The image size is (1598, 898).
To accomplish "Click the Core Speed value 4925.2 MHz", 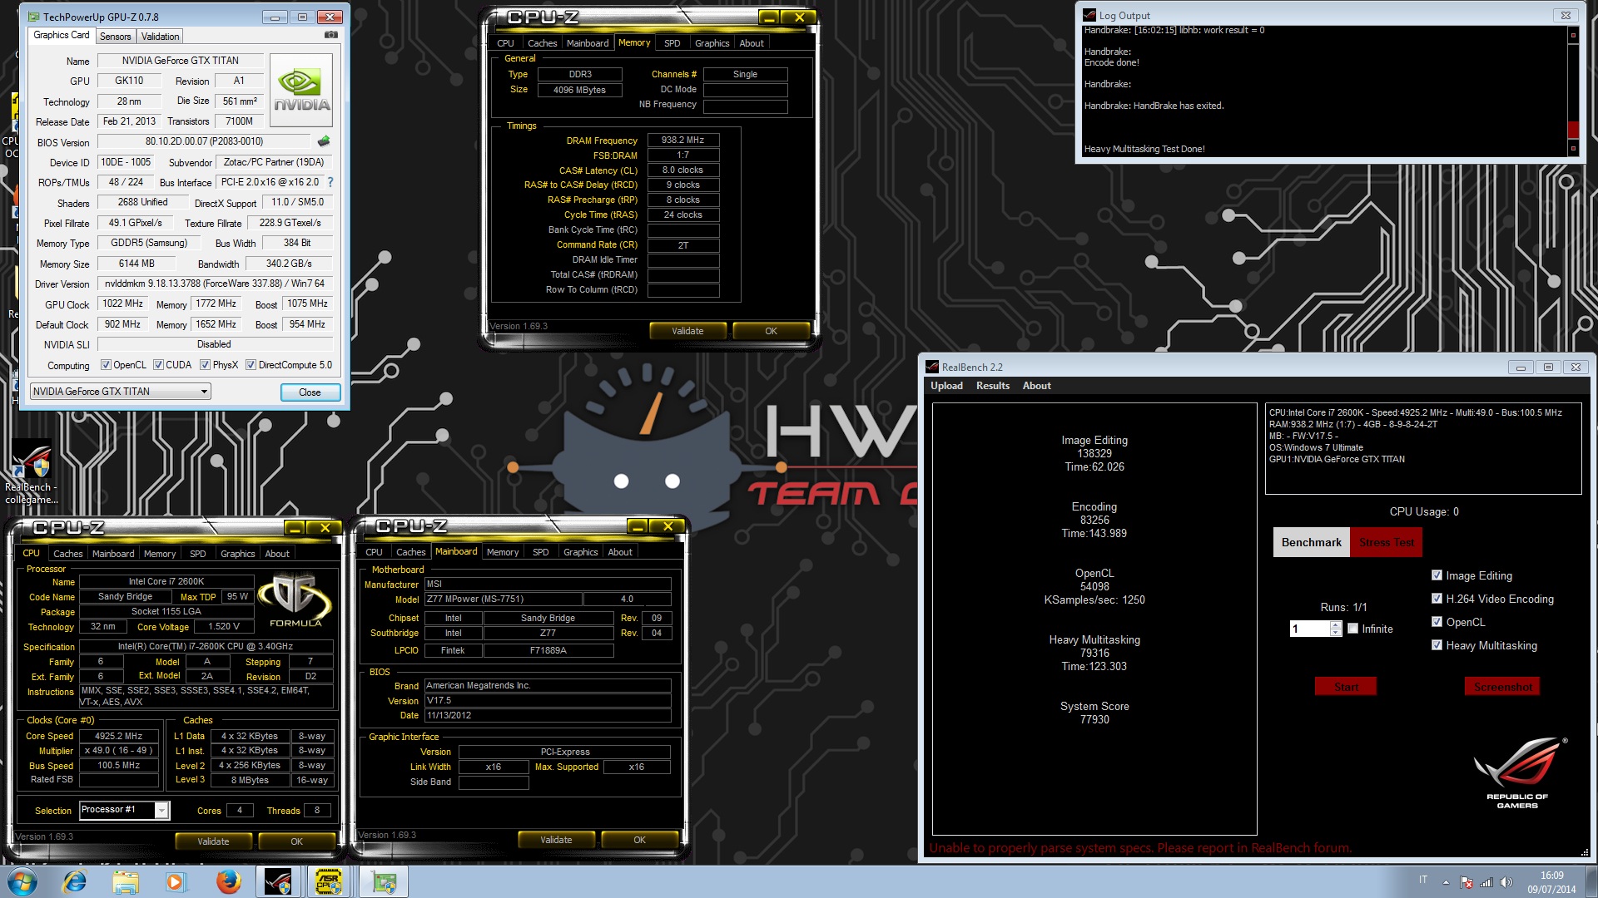I will pyautogui.click(x=118, y=736).
